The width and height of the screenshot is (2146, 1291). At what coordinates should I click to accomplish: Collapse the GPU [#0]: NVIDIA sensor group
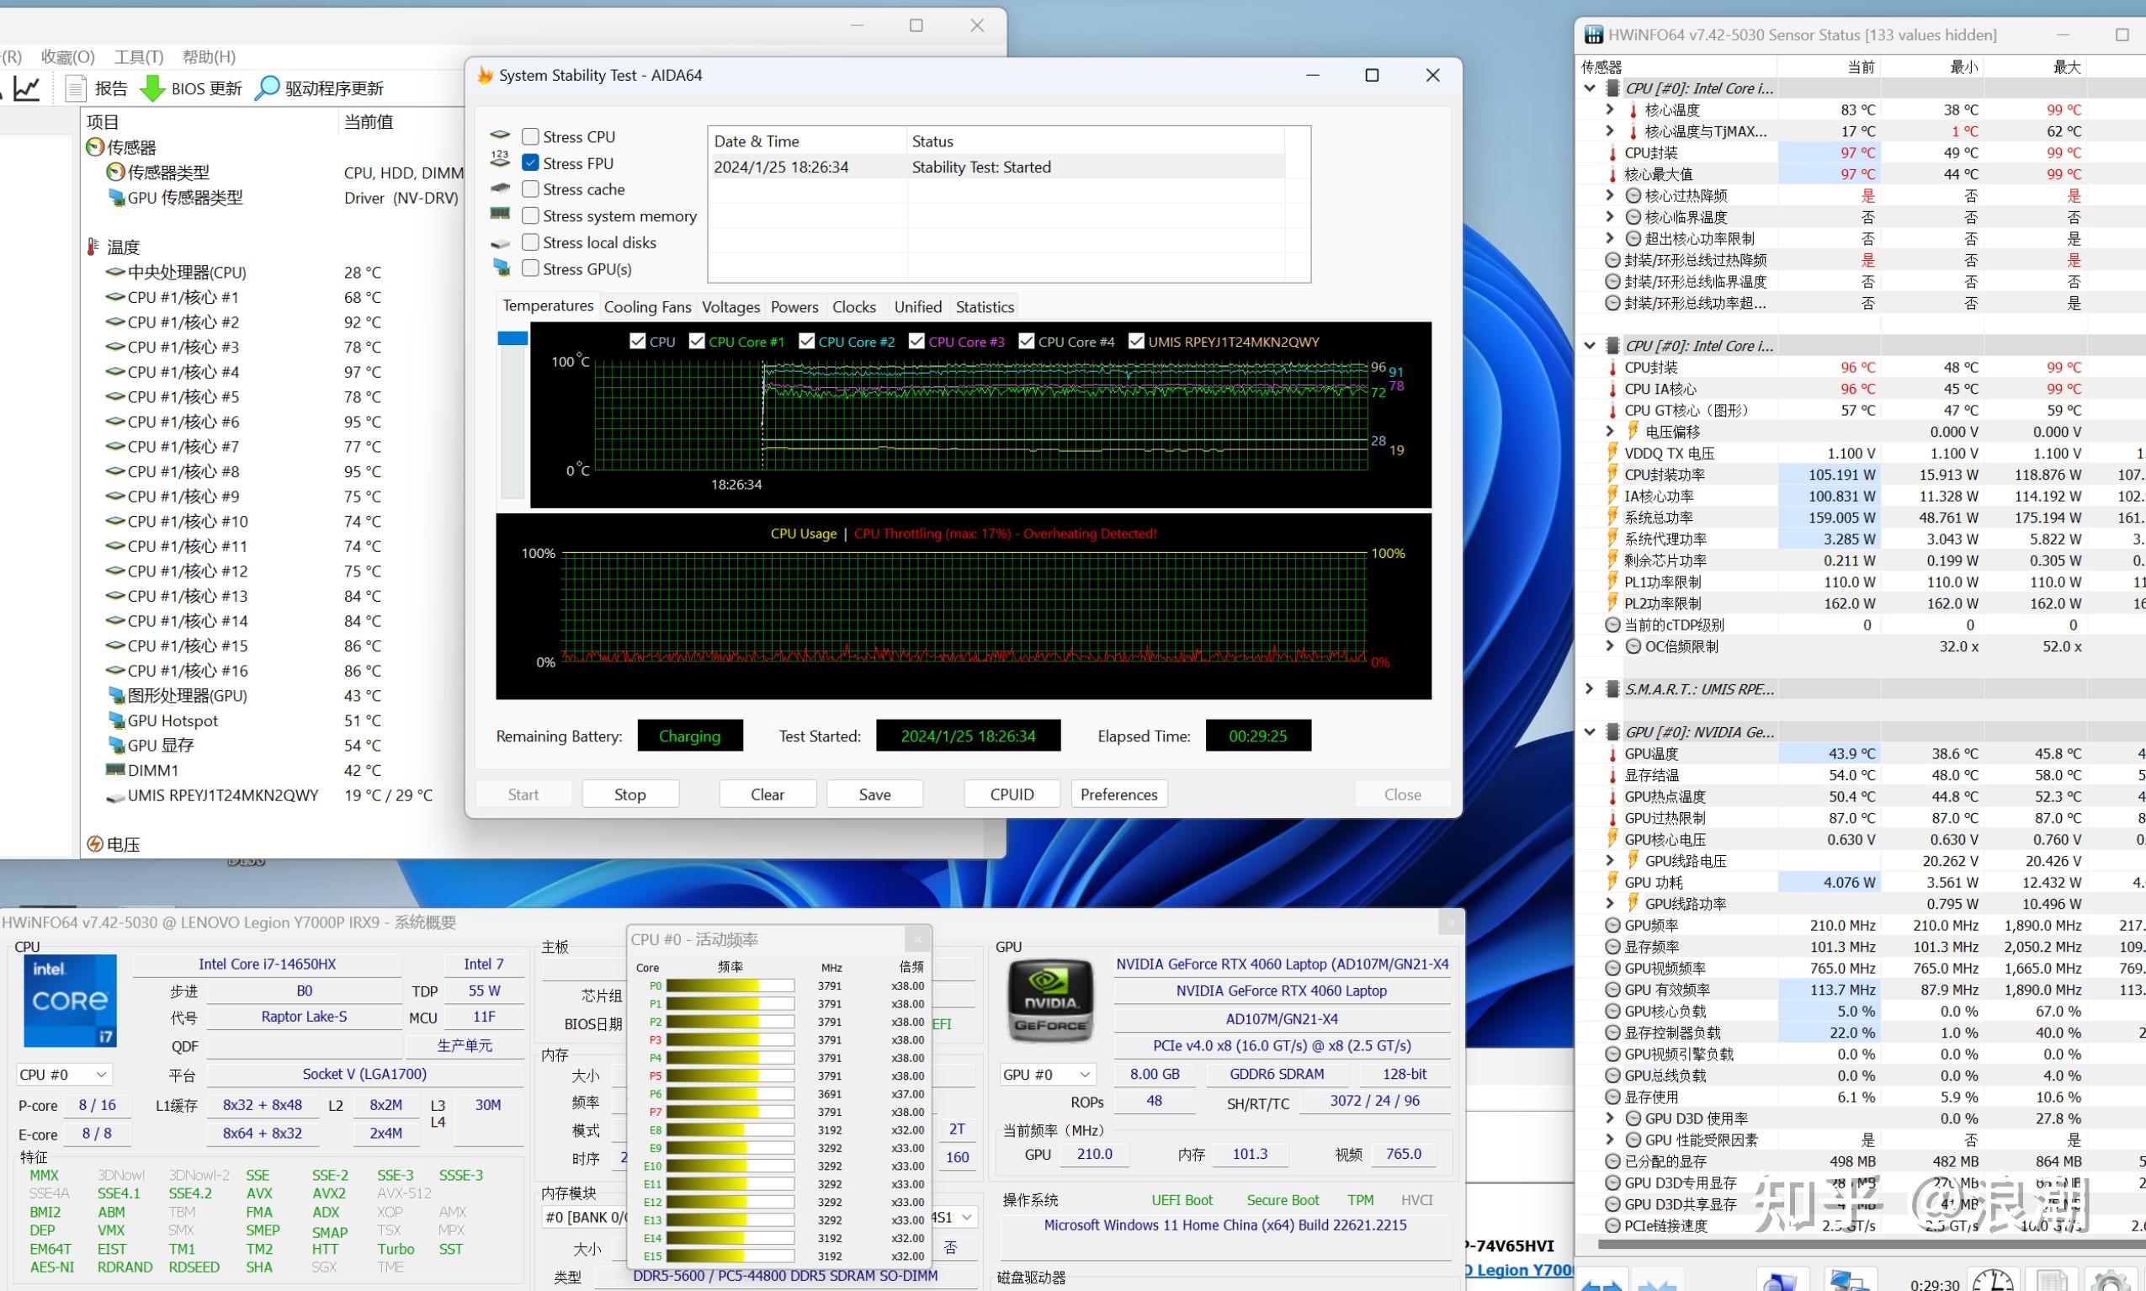click(1589, 731)
